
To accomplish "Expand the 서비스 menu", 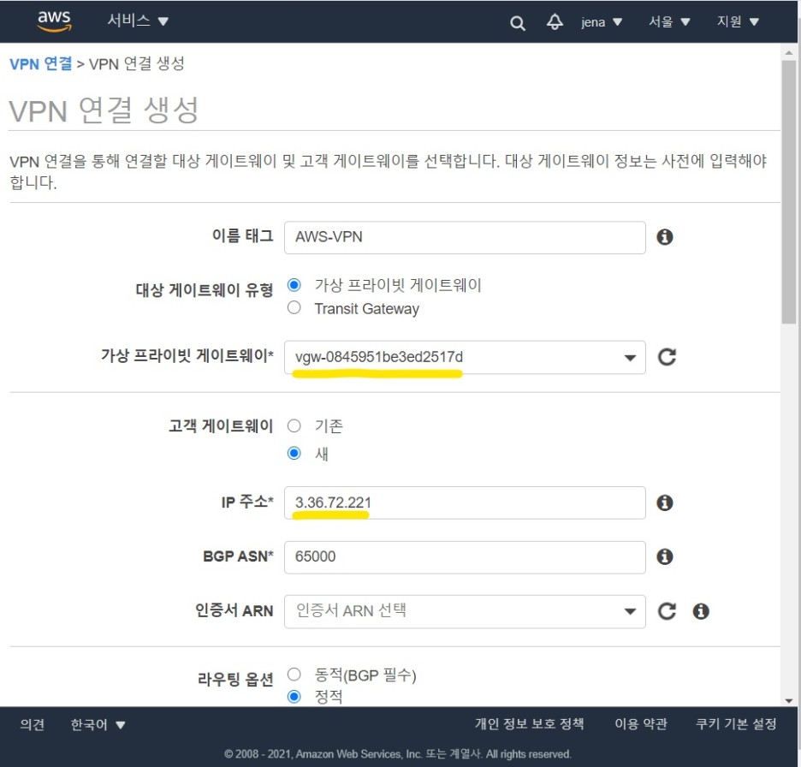I will click(x=138, y=21).
